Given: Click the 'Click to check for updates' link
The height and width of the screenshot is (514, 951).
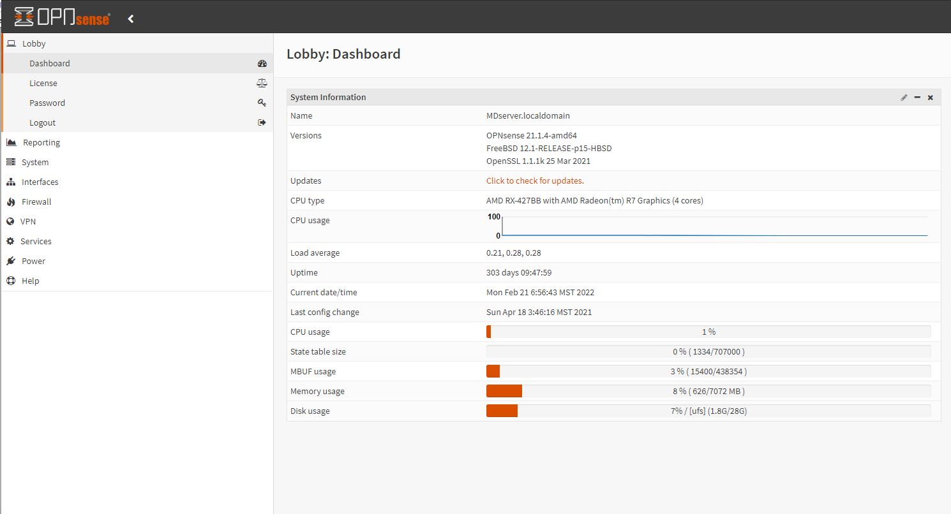Looking at the screenshot, I should [535, 181].
